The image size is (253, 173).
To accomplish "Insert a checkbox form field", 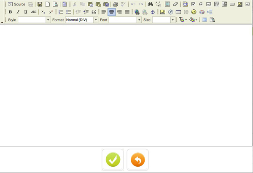I will click(193, 4).
